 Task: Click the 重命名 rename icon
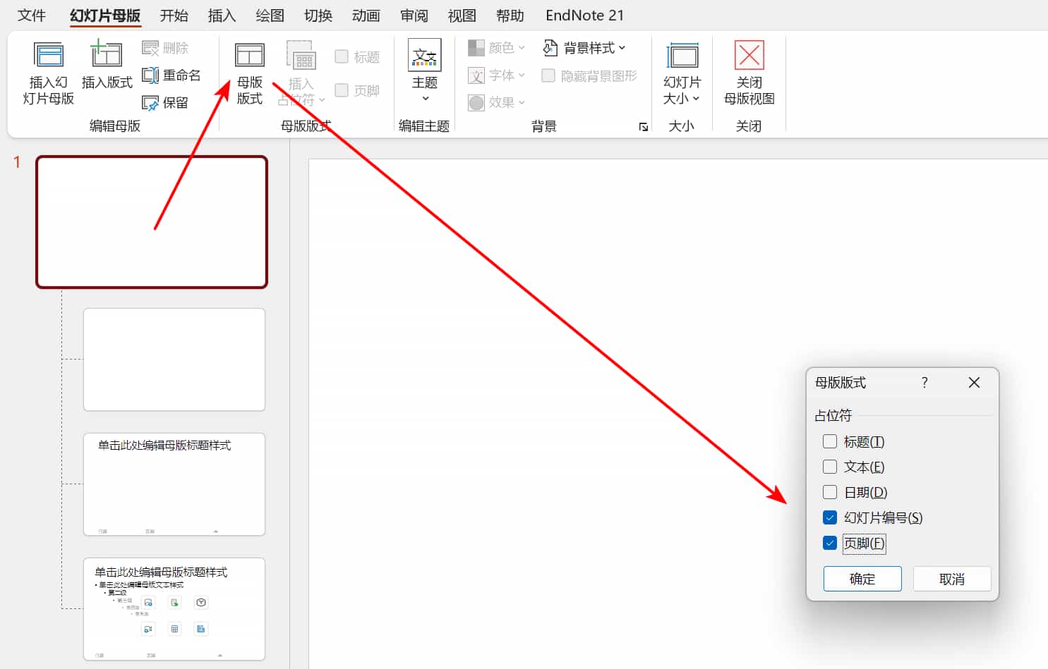pos(150,75)
